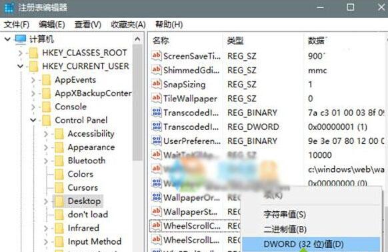Open the 文件(F) menu

pyautogui.click(x=17, y=25)
